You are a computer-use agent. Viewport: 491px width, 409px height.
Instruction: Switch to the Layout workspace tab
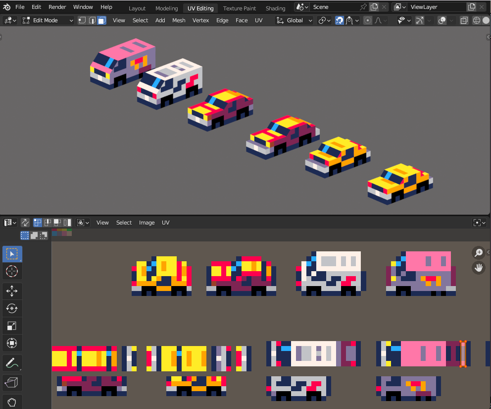coord(137,8)
